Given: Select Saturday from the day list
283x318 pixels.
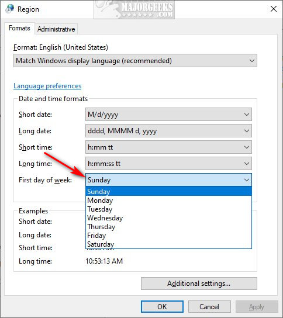Looking at the screenshot, I should (168, 244).
